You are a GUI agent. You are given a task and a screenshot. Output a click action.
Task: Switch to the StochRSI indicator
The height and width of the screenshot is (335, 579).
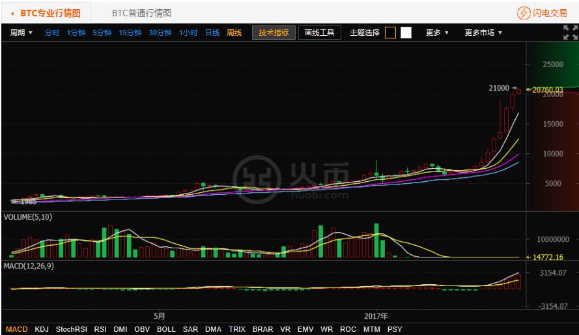coord(71,329)
